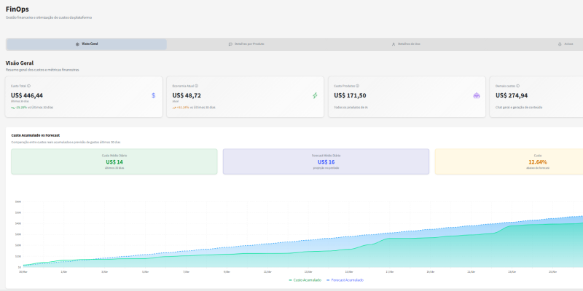
Task: Click the US$ 48,72 economy value
Action: [x=187, y=96]
